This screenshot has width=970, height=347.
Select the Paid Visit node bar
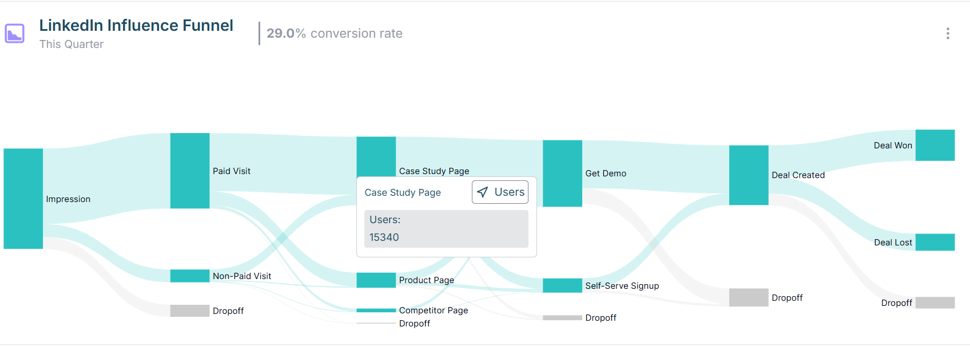point(190,171)
